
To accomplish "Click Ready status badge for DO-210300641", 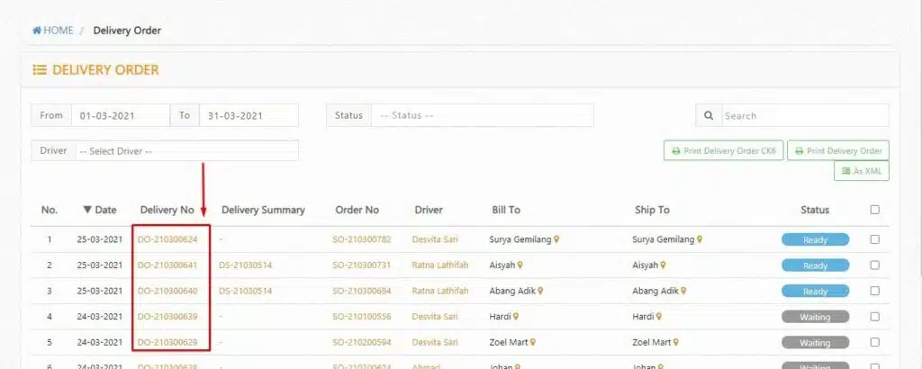I will point(815,265).
